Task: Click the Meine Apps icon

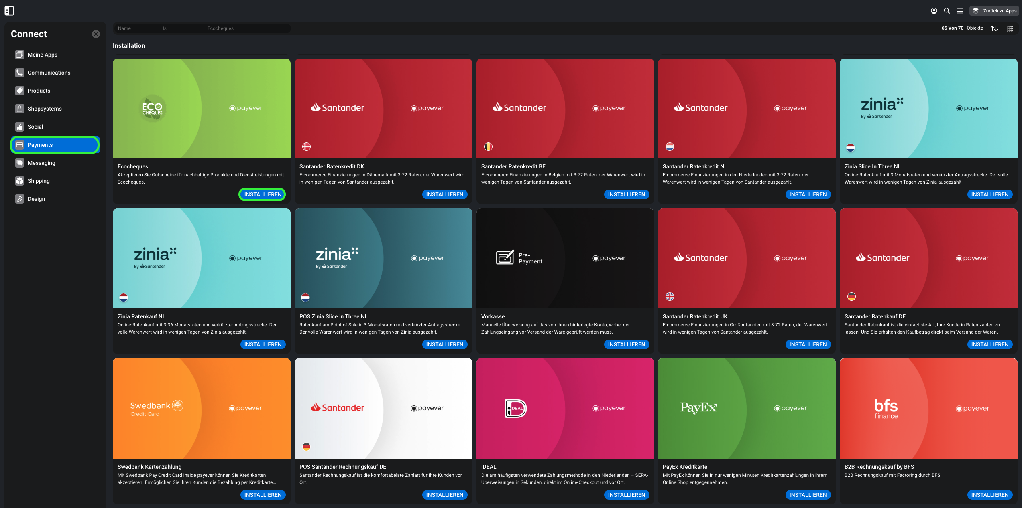Action: [20, 55]
